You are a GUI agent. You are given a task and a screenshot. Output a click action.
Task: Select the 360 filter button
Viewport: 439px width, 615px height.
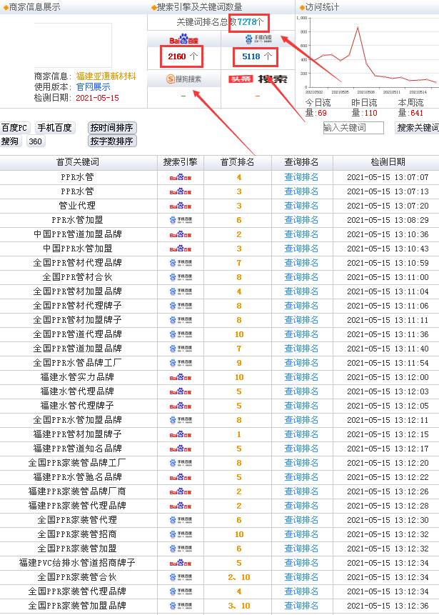(36, 141)
